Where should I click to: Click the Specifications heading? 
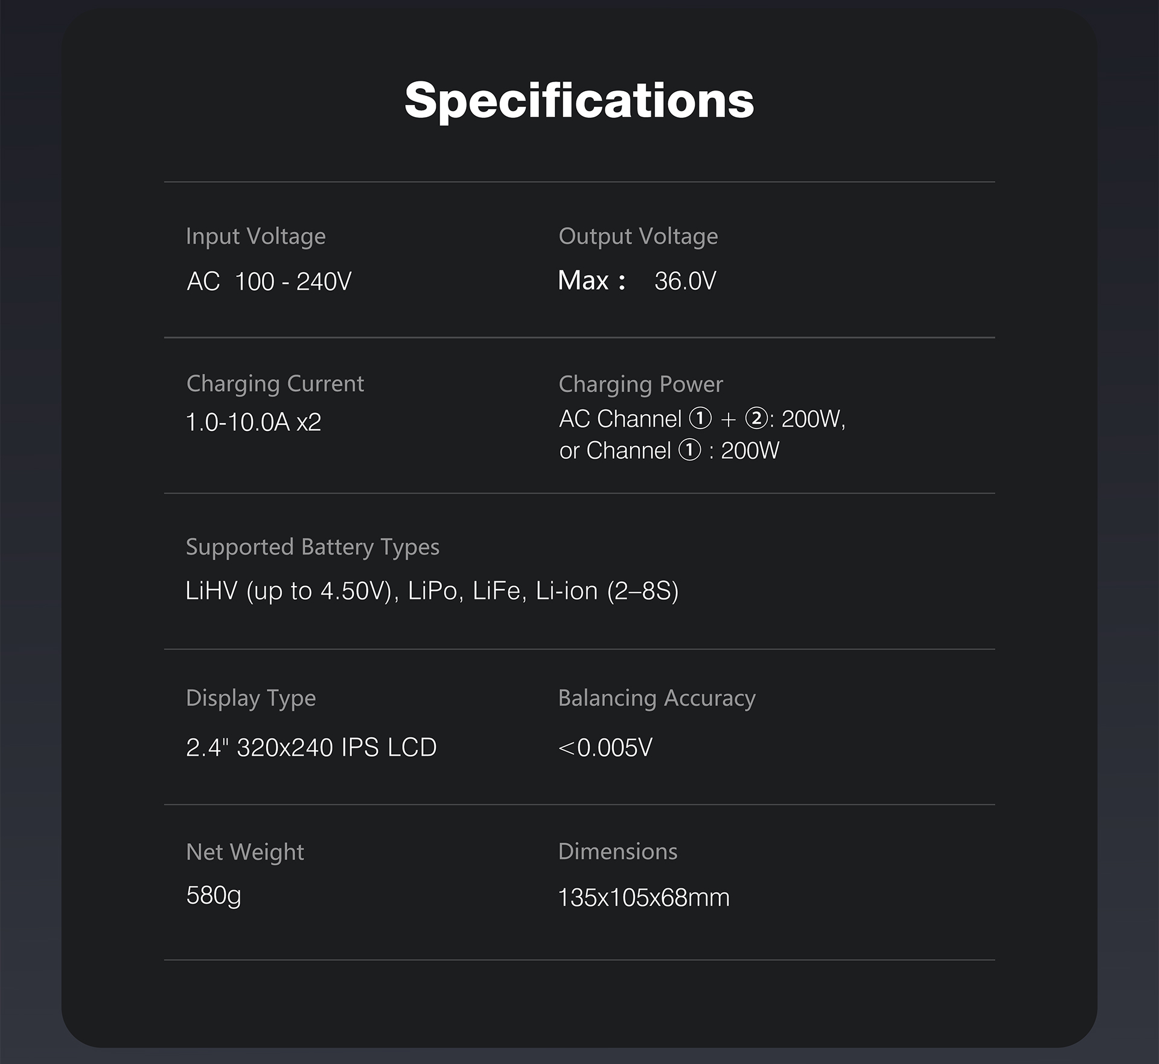(579, 100)
